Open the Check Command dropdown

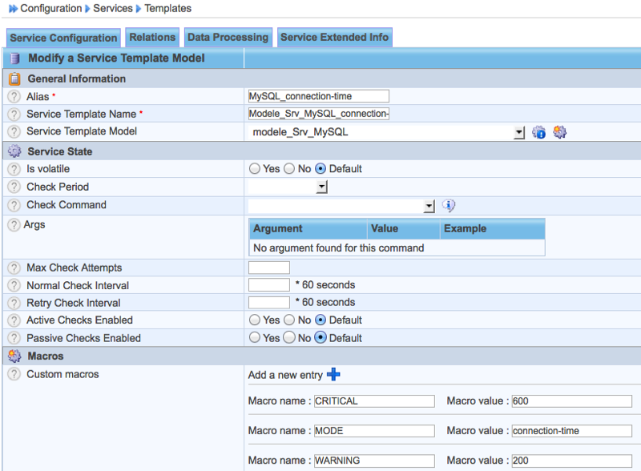coord(429,206)
